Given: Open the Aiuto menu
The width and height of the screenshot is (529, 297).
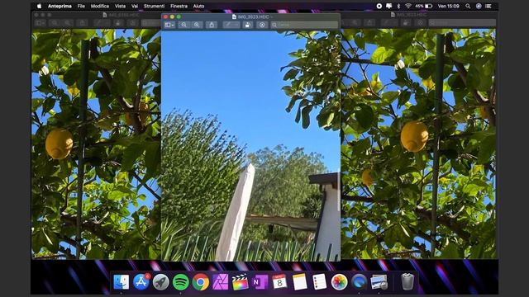Looking at the screenshot, I should (x=198, y=6).
